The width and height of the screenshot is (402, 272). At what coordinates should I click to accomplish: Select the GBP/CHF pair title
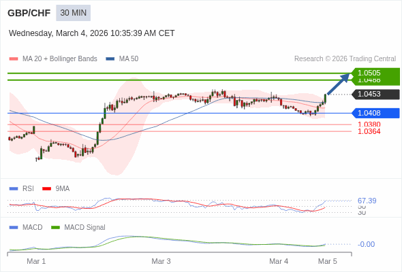tap(29, 13)
